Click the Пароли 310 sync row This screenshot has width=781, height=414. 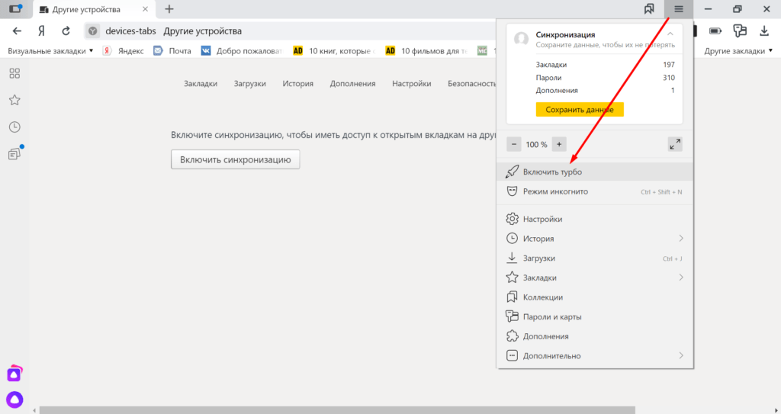click(605, 78)
